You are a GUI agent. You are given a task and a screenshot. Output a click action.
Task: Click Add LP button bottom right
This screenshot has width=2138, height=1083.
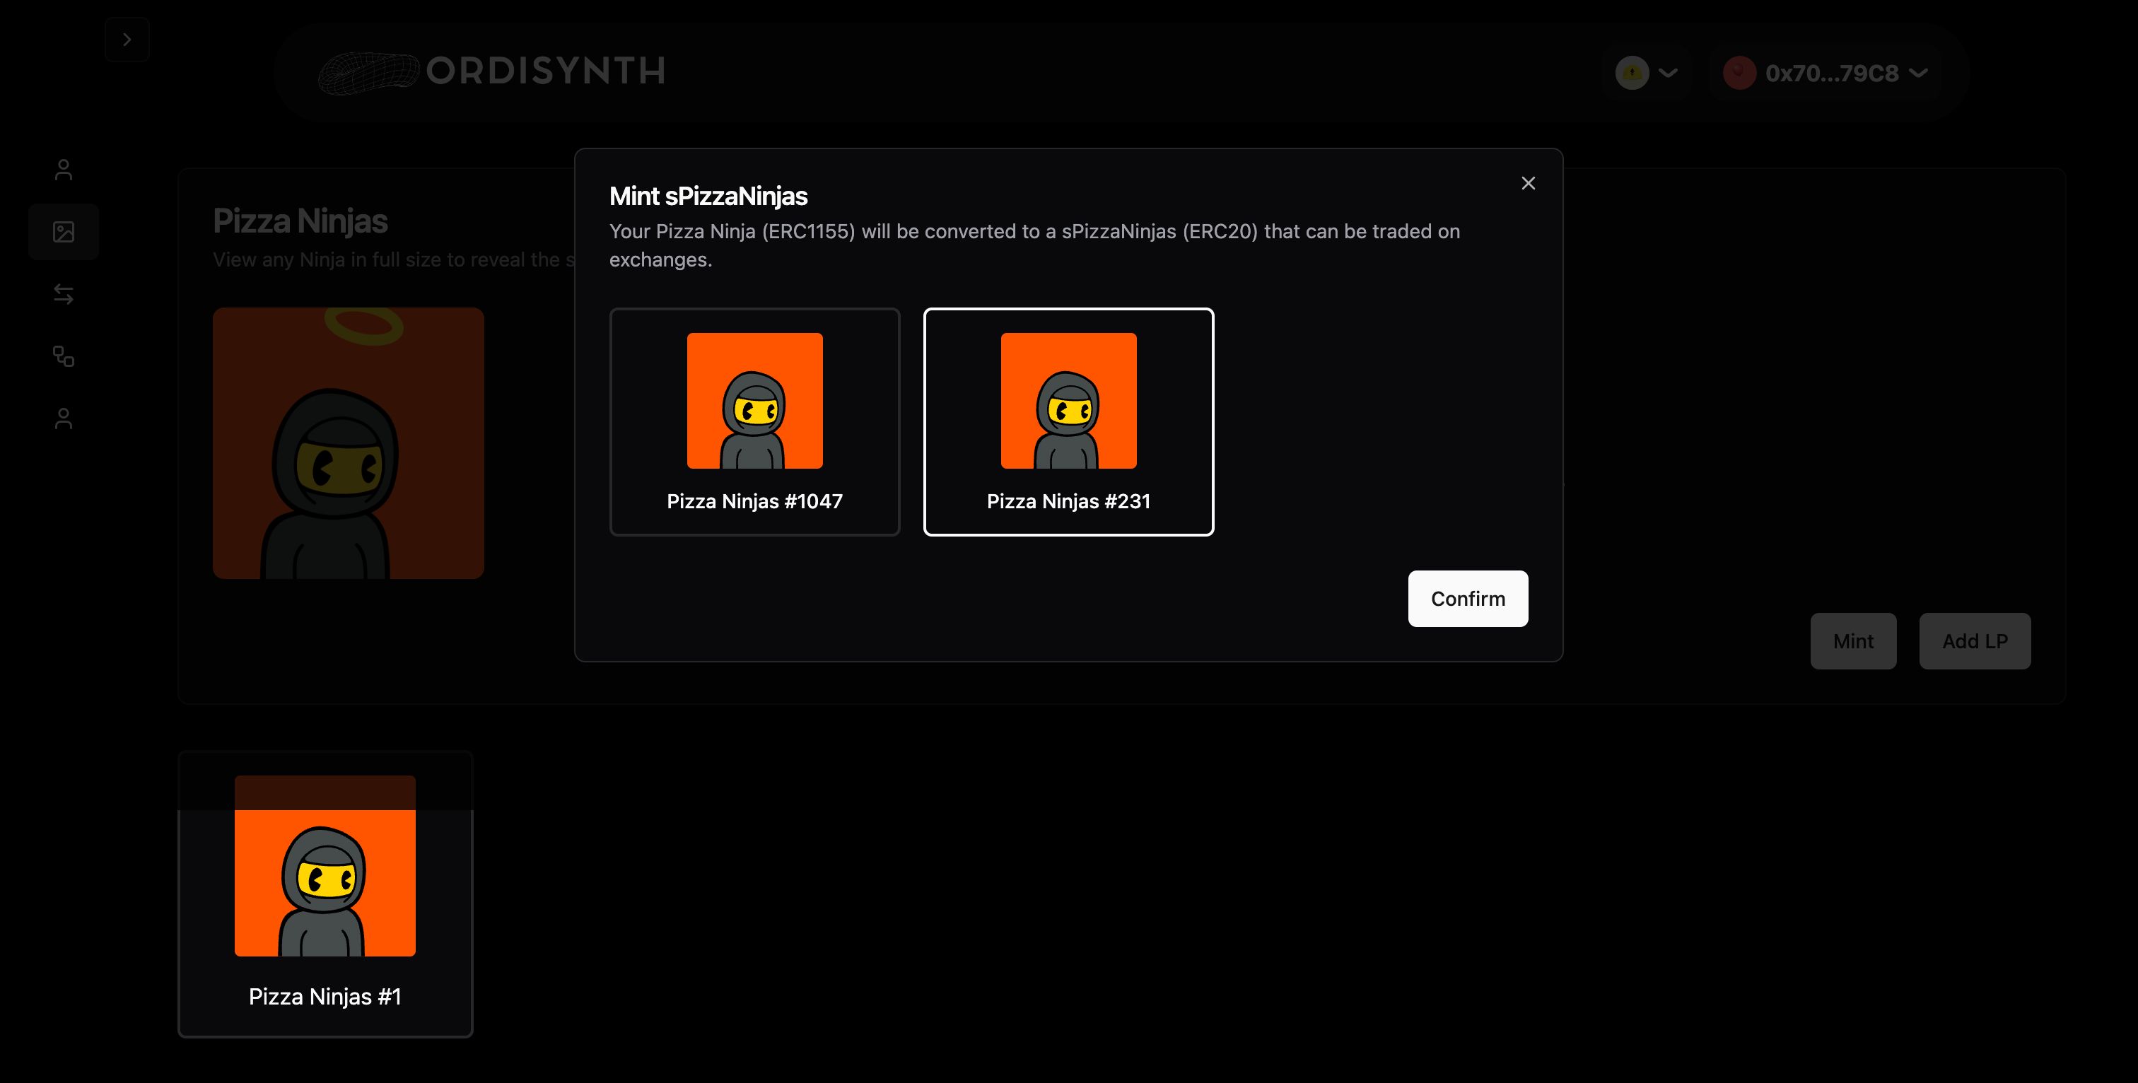click(1974, 640)
